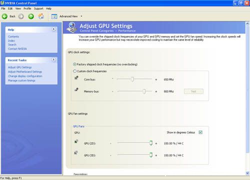Open the Profile menu
The height and width of the screenshot is (180, 250).
(x=27, y=8)
